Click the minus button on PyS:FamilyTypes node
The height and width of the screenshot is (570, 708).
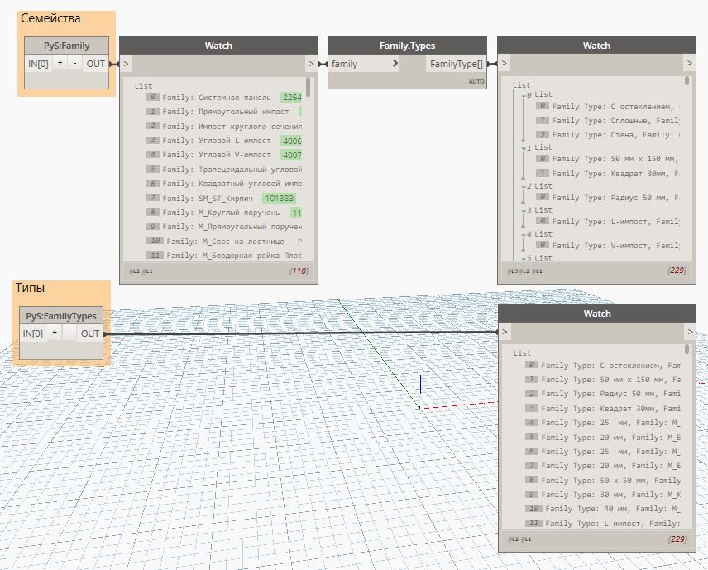click(x=69, y=333)
